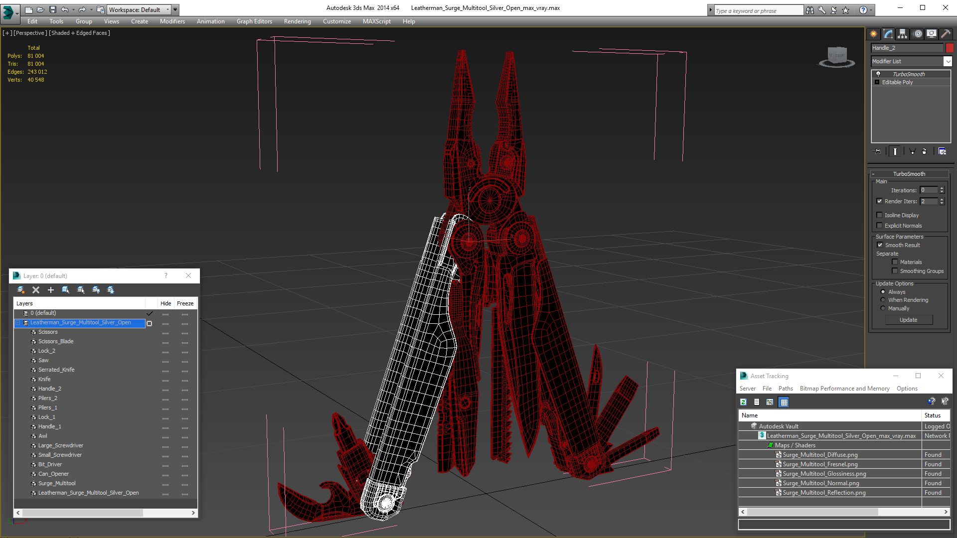Open the Create command panel tab

[x=874, y=34]
